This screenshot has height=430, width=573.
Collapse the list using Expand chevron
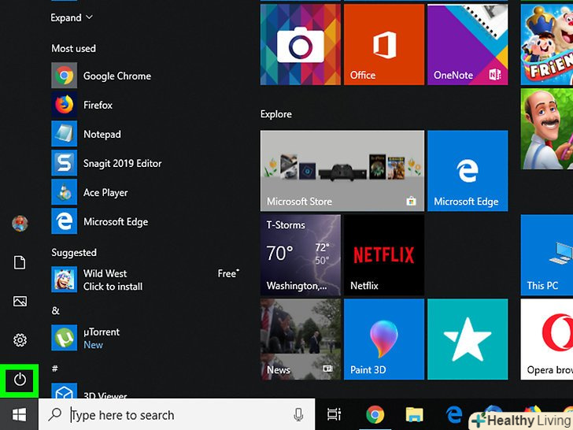coord(72,17)
